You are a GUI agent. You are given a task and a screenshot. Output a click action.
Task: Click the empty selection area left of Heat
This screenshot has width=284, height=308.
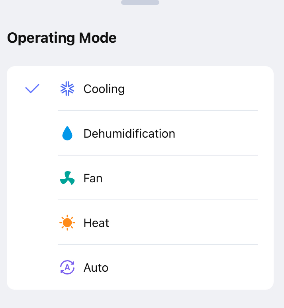pos(32,223)
